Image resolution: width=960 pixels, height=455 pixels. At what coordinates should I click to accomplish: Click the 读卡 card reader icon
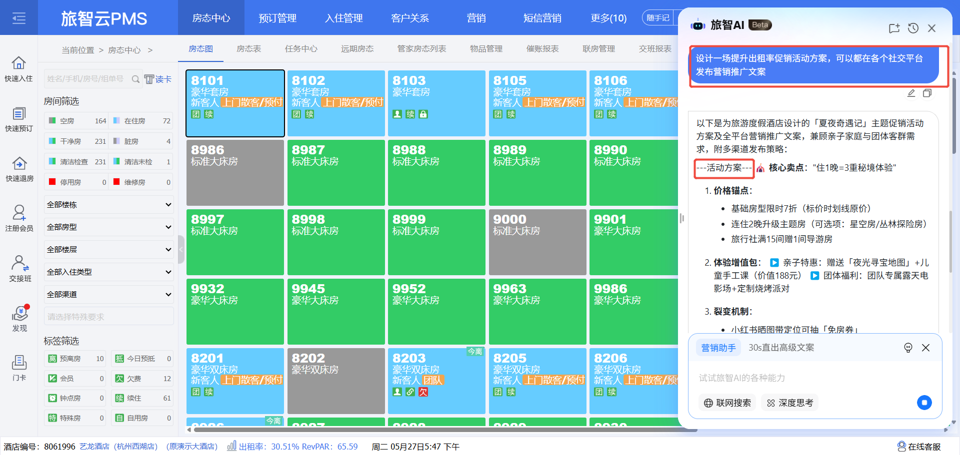pos(157,79)
